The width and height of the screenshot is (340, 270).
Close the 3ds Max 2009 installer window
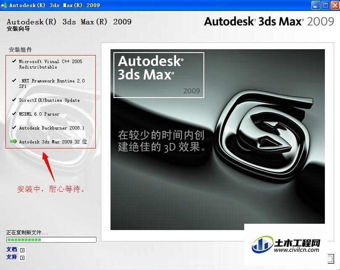(335, 5)
